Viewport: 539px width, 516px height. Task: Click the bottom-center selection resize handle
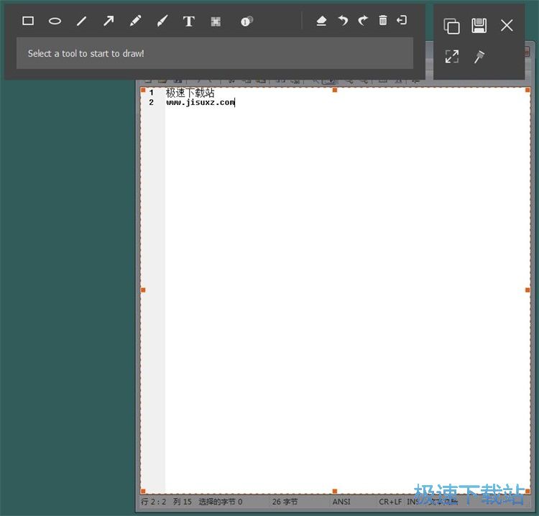pyautogui.click(x=335, y=492)
